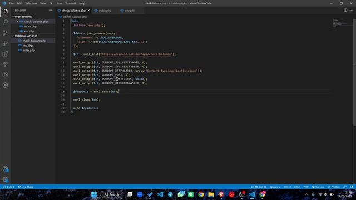The width and height of the screenshot is (356, 200).
Task: Open index.php in TUTORIAL-API-PHP folder
Action: coord(28,51)
